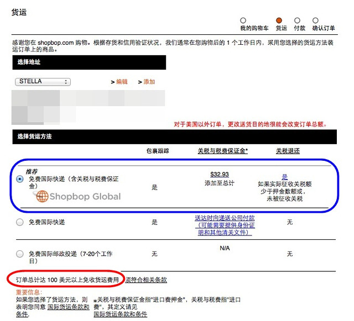Viewport: 354px width, 321px height.
Task: Open the STELLA address dropdown
Action: tap(43, 82)
